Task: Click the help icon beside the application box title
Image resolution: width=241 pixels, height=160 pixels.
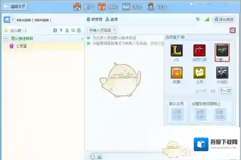Action: (x=183, y=37)
